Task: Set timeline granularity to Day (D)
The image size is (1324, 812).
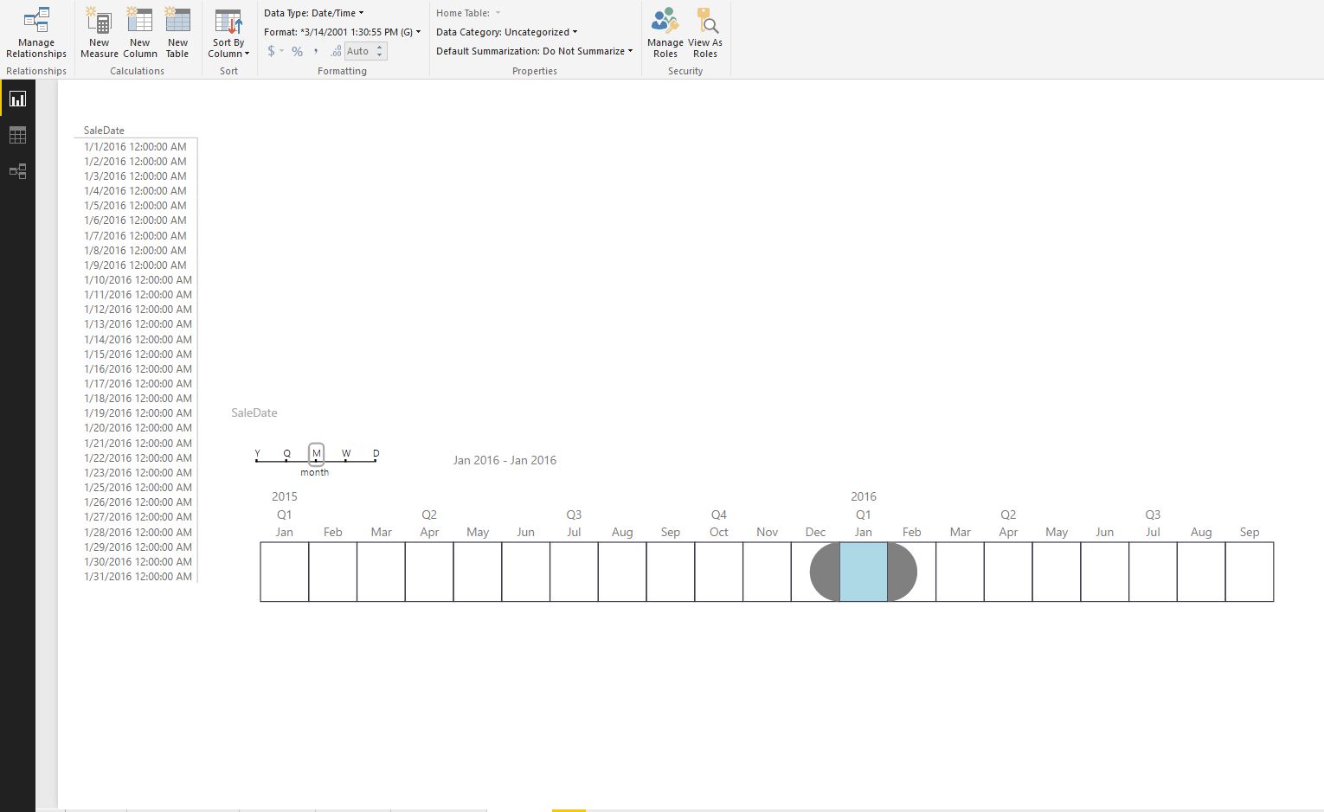Action: coord(376,455)
